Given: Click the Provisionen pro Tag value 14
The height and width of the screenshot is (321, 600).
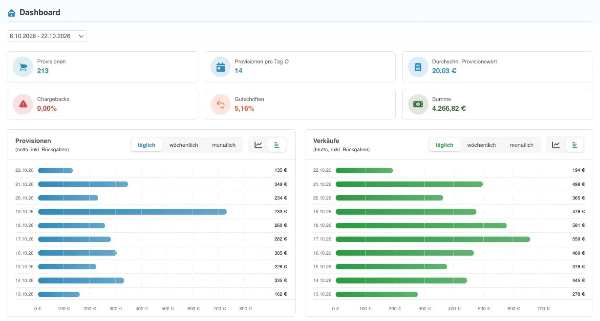Looking at the screenshot, I should (238, 71).
